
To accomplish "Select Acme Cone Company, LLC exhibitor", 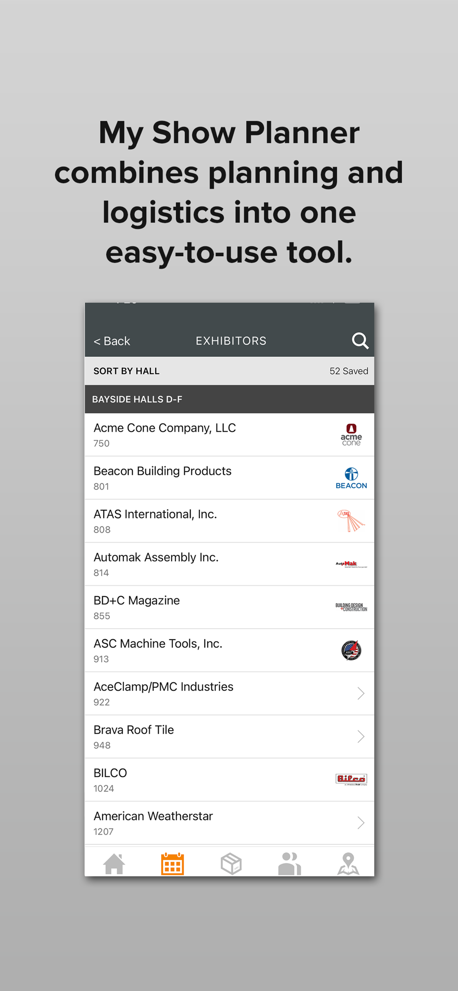I will pyautogui.click(x=229, y=435).
